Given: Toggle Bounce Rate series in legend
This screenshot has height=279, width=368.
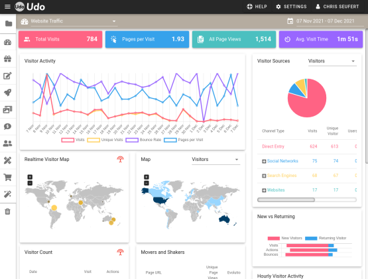Looking at the screenshot, I should tap(143, 140).
